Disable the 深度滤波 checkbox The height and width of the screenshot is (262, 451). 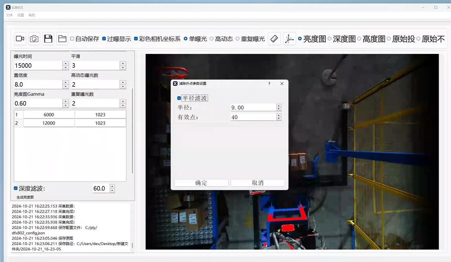click(16, 188)
